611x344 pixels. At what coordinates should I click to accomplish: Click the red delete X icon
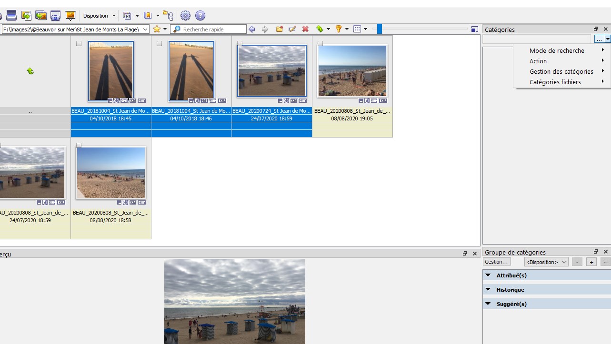pyautogui.click(x=305, y=29)
